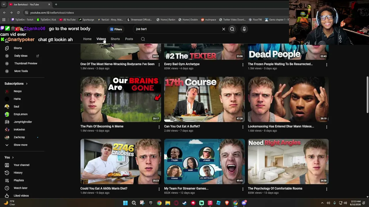Image resolution: width=369 pixels, height=207 pixels.
Task: Open the Need Right Angles video thumbnail
Action: (288, 162)
